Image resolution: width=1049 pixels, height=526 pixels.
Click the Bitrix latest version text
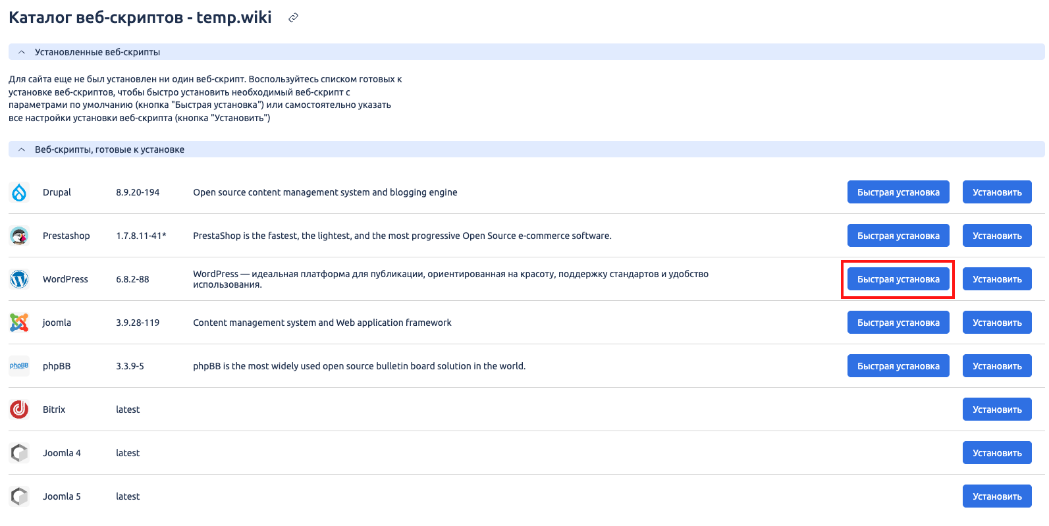[x=128, y=409]
